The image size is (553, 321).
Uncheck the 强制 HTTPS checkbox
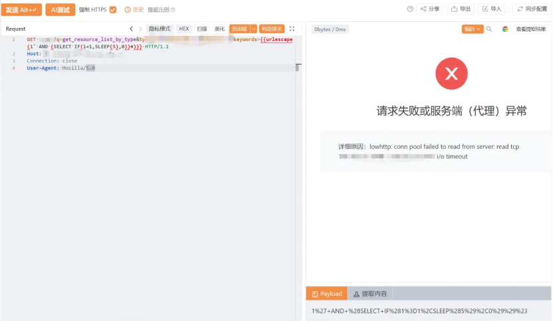pyautogui.click(x=113, y=10)
